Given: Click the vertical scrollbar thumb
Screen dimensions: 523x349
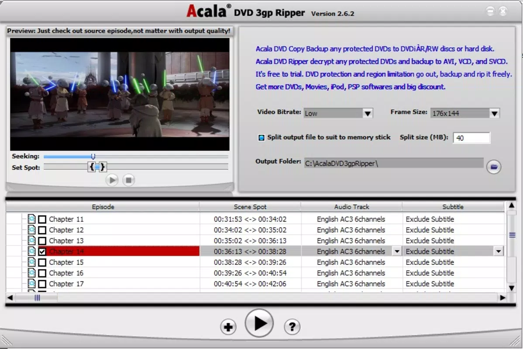Looking at the screenshot, I should [512, 235].
